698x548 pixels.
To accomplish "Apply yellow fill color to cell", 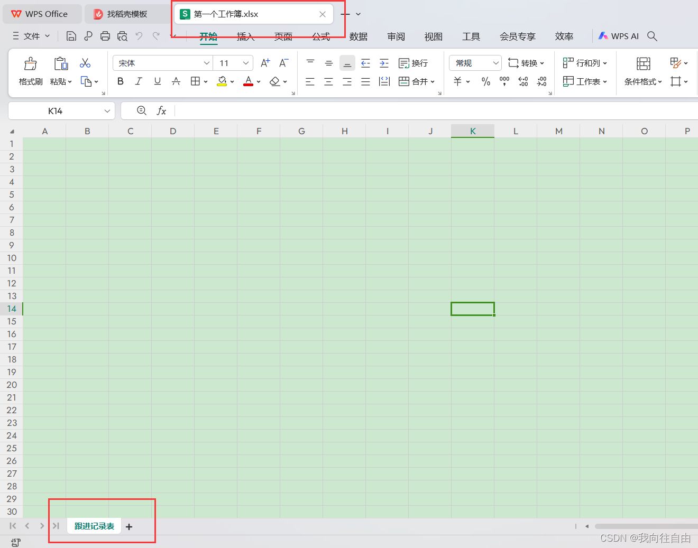I will pyautogui.click(x=222, y=81).
